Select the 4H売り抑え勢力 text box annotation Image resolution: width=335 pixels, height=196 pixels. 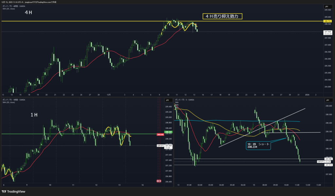[x=222, y=16]
